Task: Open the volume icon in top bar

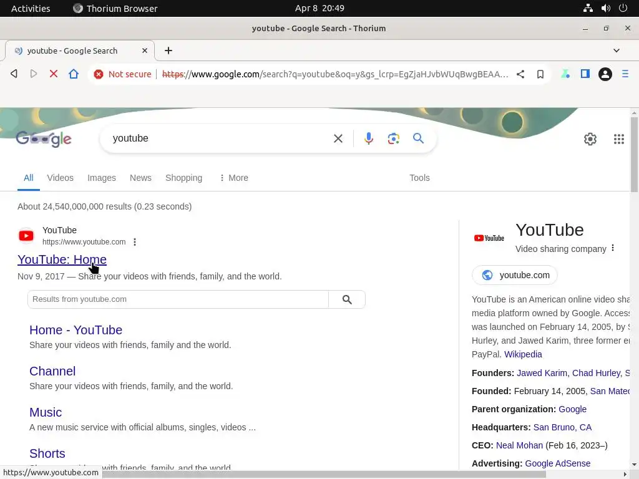Action: [605, 8]
